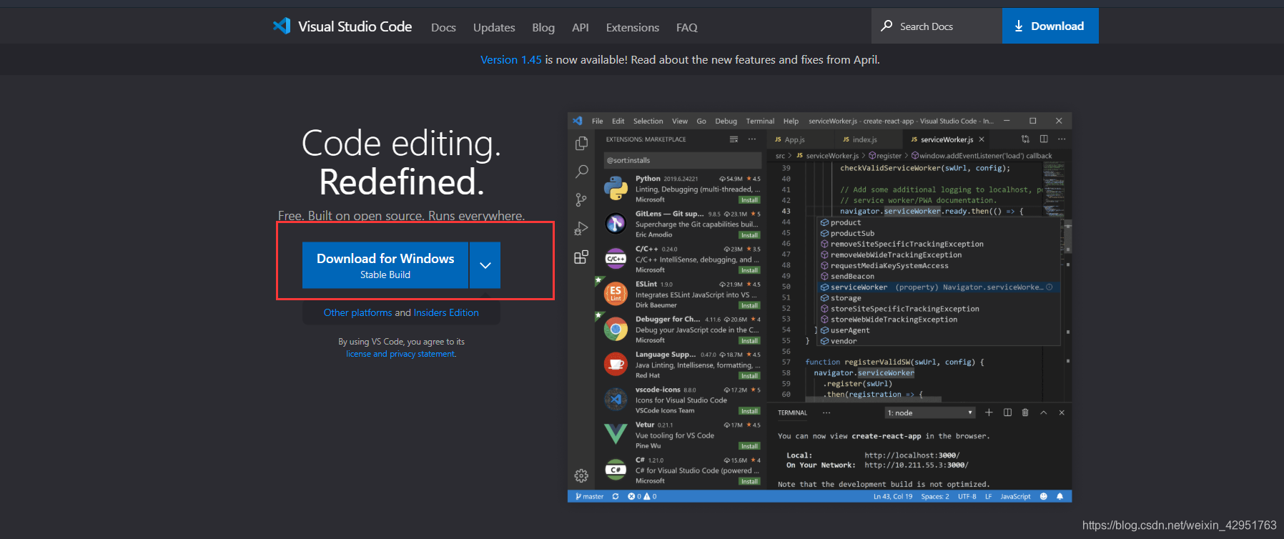Open Updates in the site navigation
This screenshot has width=1284, height=539.
[x=494, y=27]
